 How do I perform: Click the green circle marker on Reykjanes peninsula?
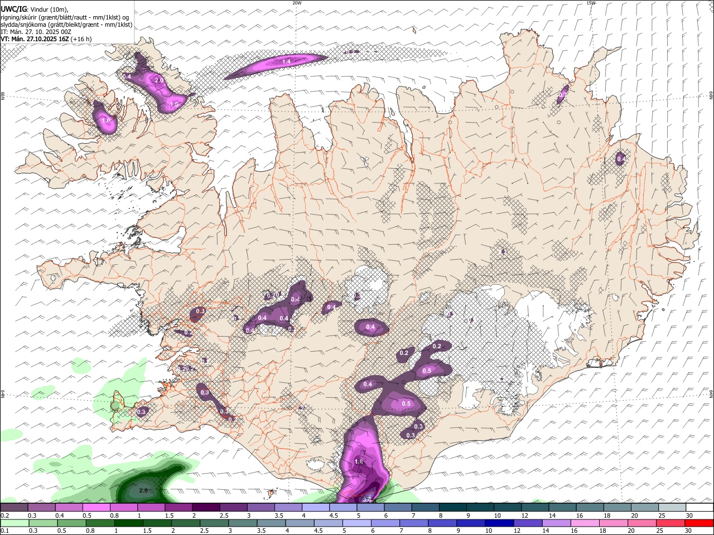115,406
